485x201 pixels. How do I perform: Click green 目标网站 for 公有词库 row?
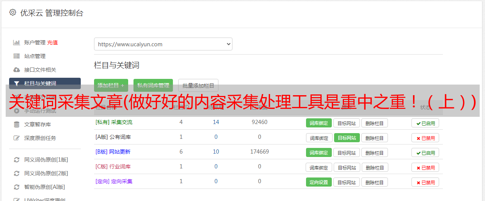coord(347,138)
